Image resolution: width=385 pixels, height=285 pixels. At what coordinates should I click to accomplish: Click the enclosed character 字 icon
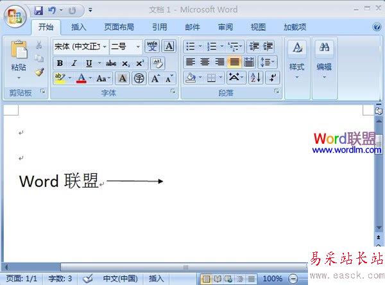pyautogui.click(x=139, y=78)
